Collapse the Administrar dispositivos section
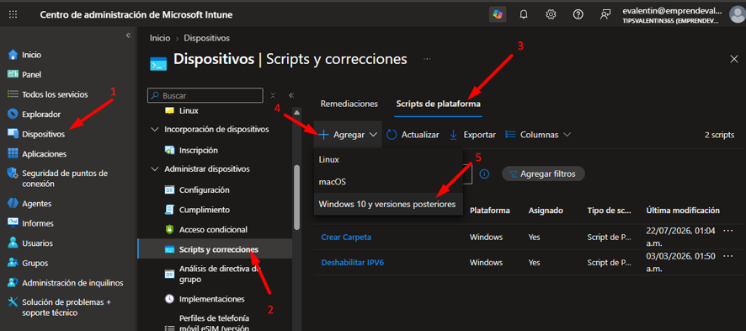 click(155, 169)
